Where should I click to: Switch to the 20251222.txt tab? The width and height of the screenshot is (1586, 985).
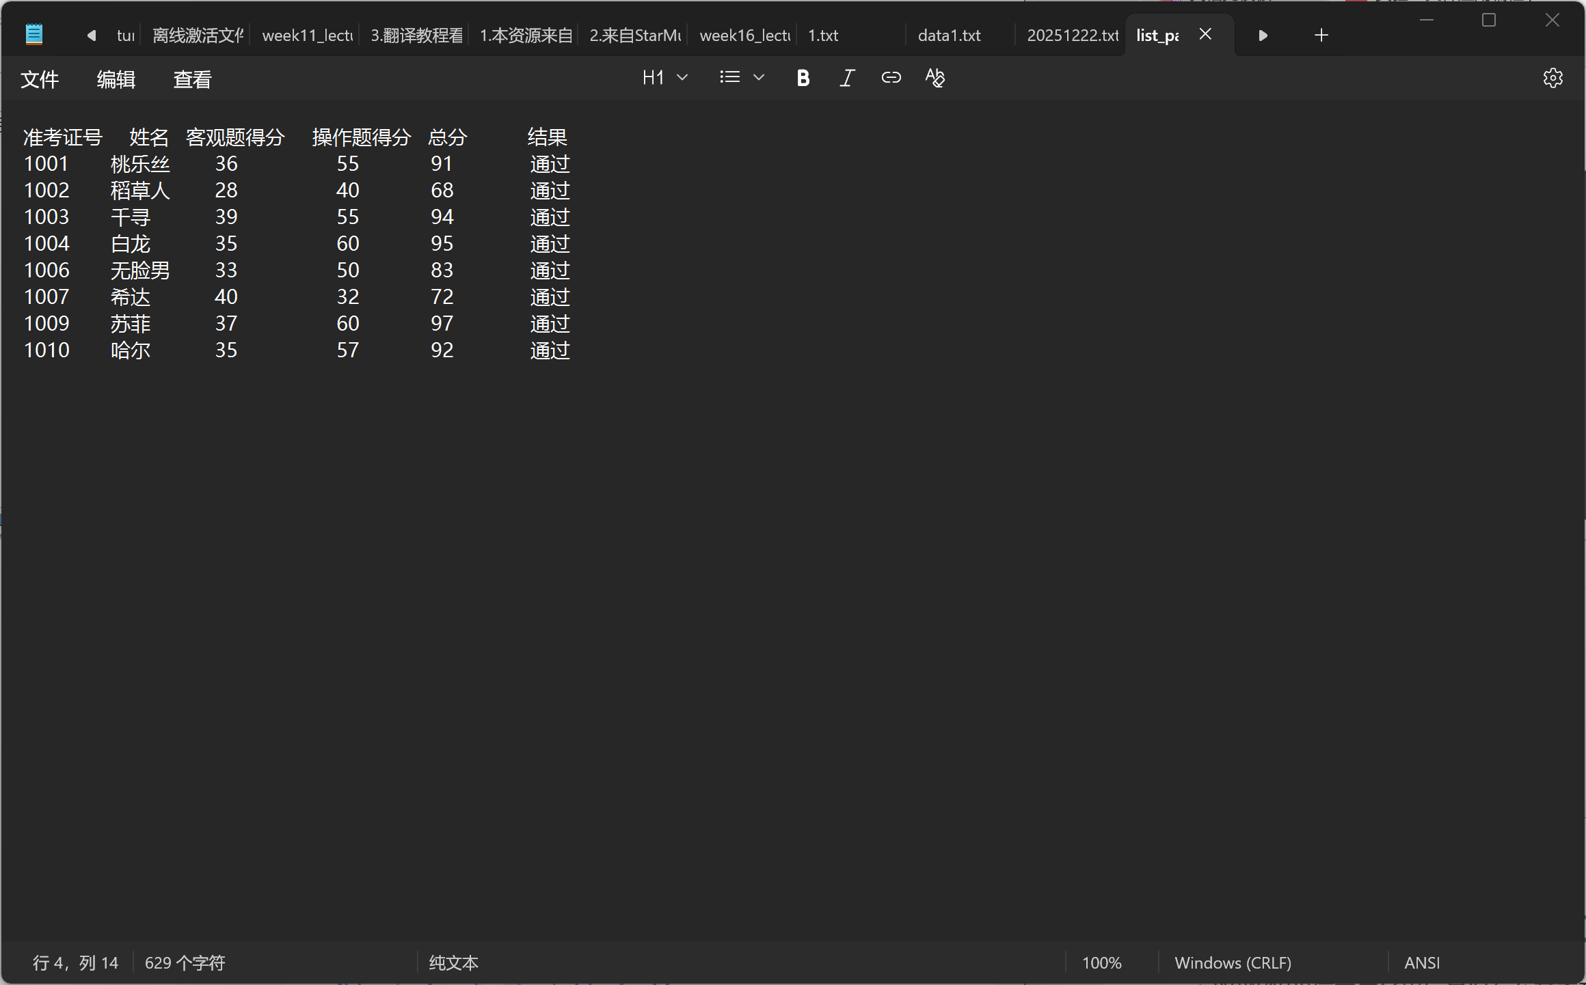pos(1072,36)
